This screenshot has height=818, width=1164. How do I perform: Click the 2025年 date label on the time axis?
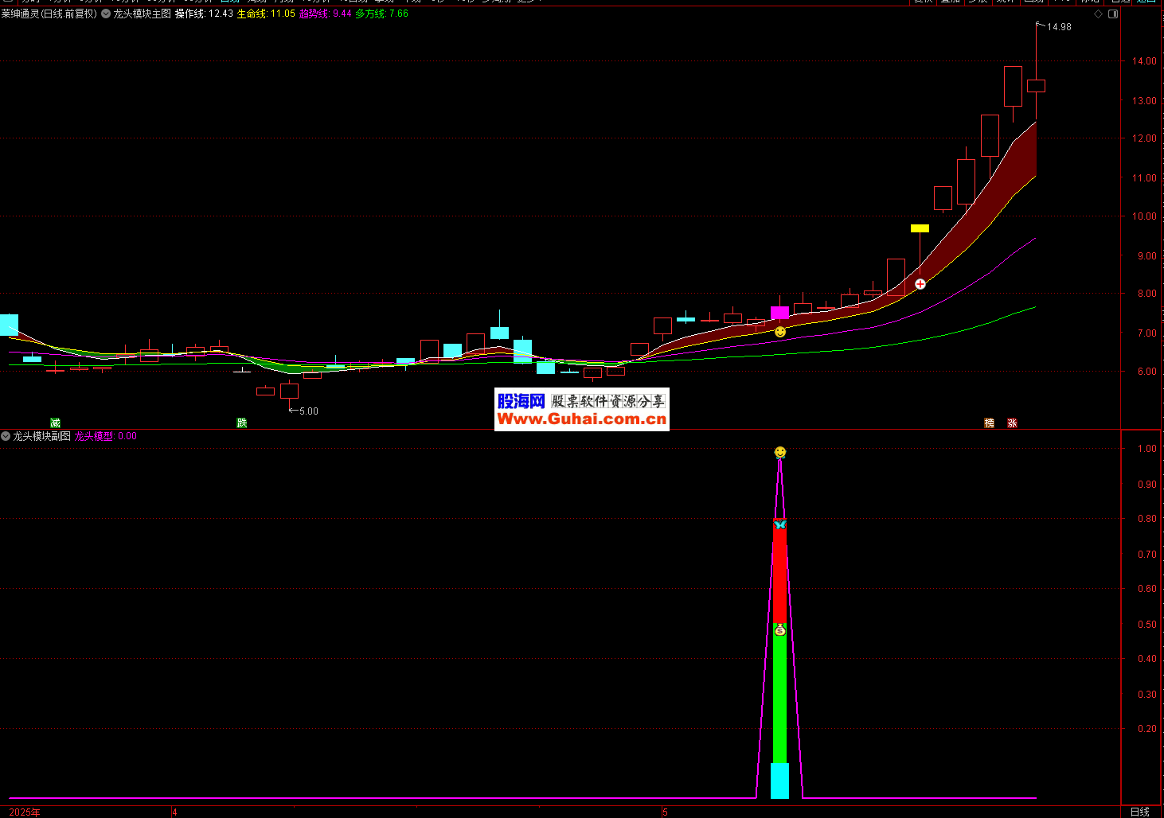[x=25, y=812]
